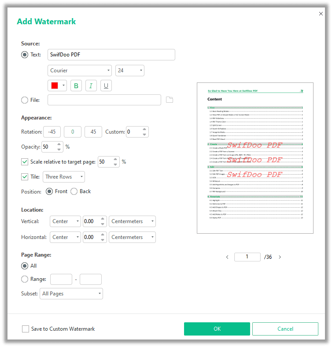Open text color picker dropdown arrow

point(64,86)
